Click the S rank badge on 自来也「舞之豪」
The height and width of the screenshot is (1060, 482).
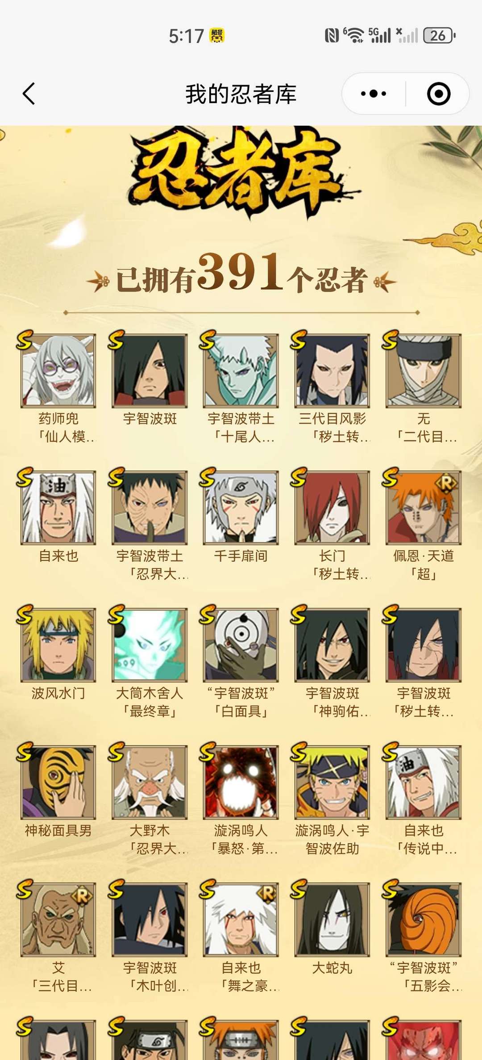(208, 888)
